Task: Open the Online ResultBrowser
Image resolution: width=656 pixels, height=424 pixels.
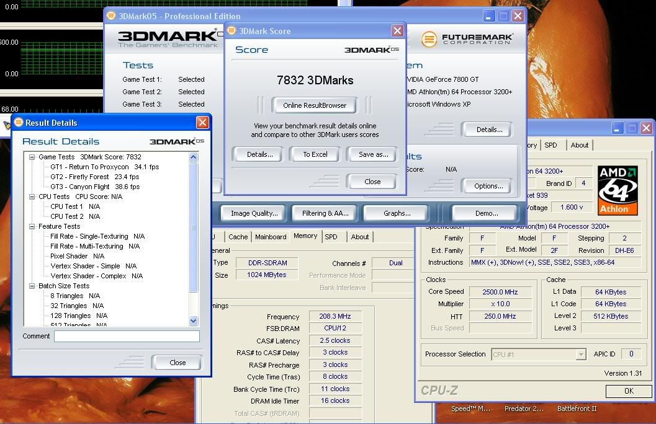Action: [x=314, y=105]
